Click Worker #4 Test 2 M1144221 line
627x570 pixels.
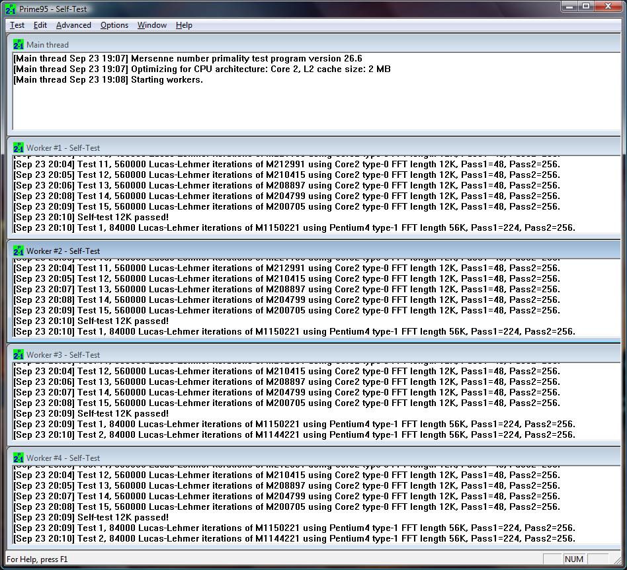[x=294, y=538]
